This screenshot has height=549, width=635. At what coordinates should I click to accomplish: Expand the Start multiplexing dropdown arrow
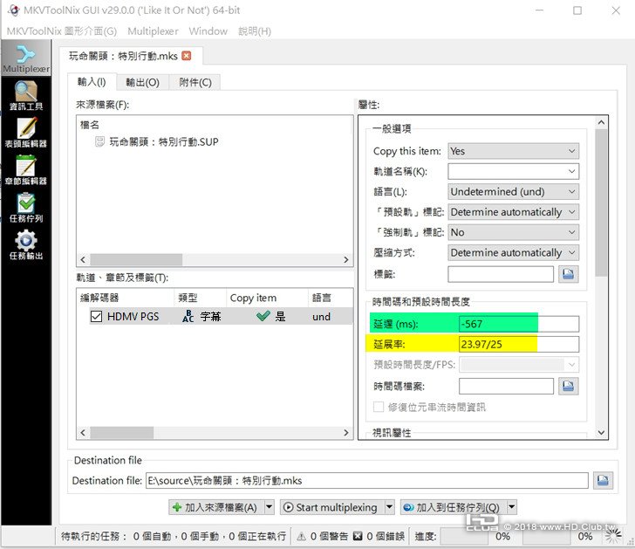pyautogui.click(x=389, y=507)
